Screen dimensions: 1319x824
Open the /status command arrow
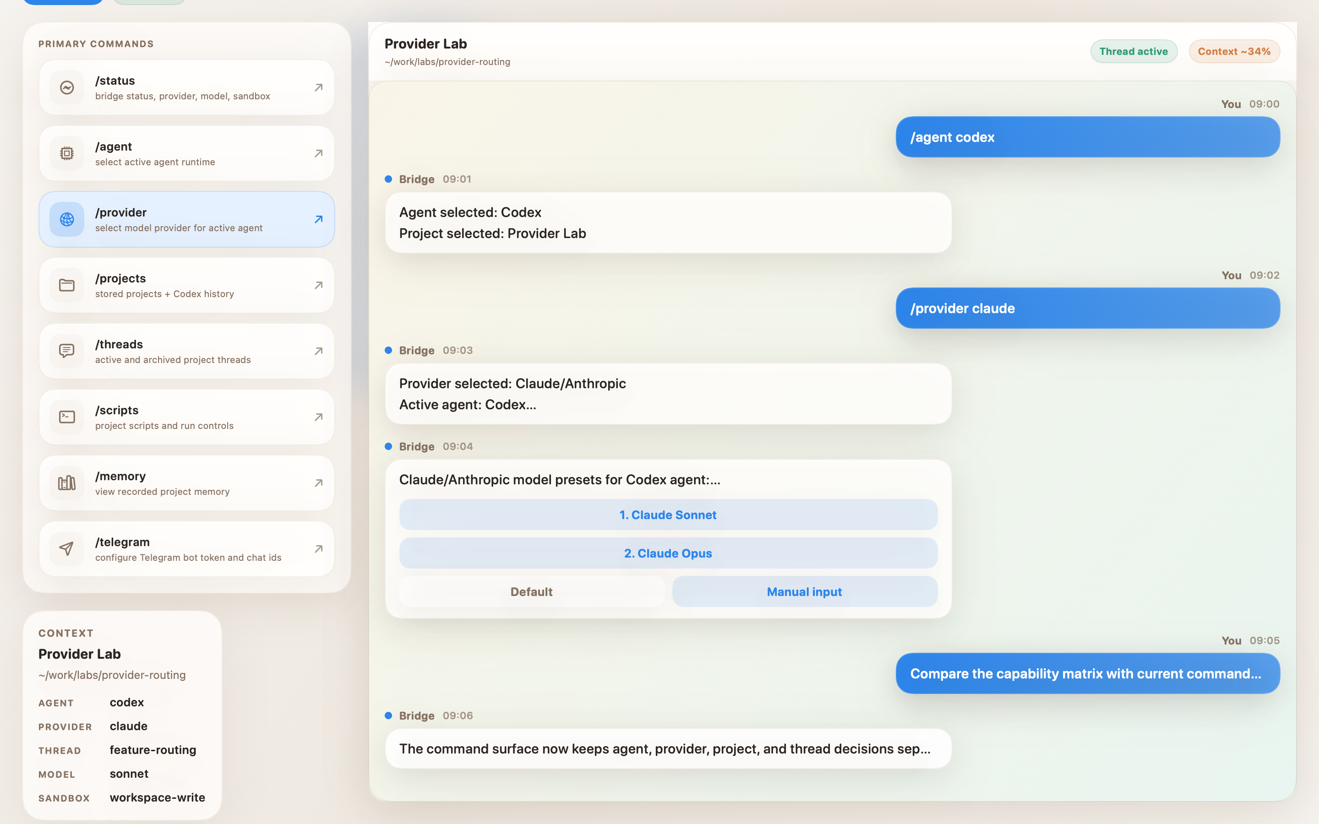[x=319, y=87]
